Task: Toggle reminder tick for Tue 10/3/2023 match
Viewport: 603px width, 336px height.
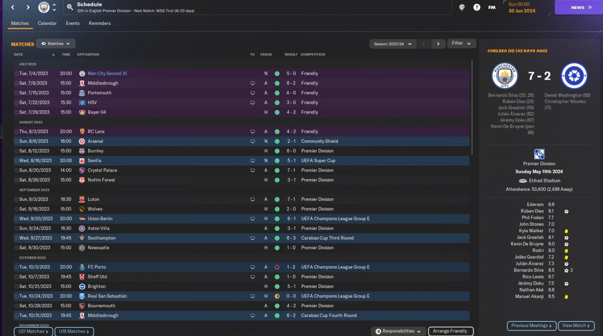Action: (16, 267)
